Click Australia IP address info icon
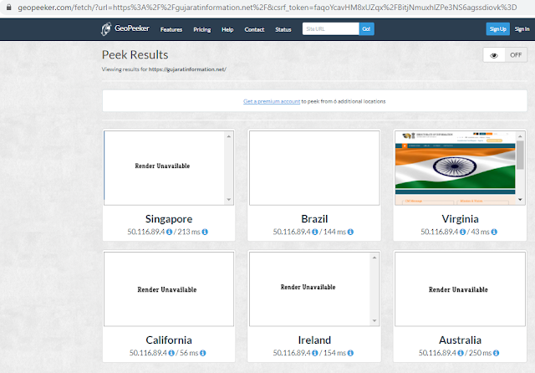 point(461,353)
